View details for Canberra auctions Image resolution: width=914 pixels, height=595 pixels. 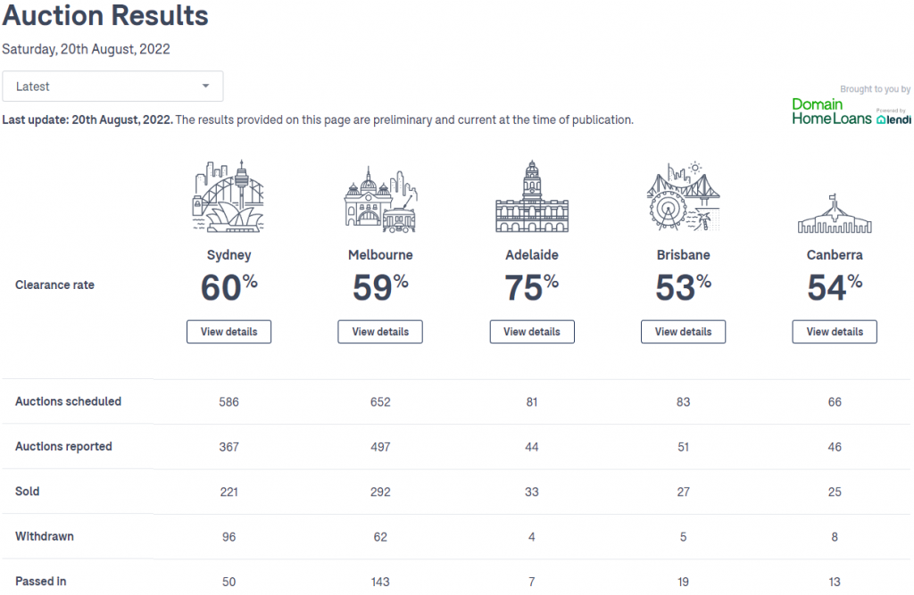click(835, 332)
